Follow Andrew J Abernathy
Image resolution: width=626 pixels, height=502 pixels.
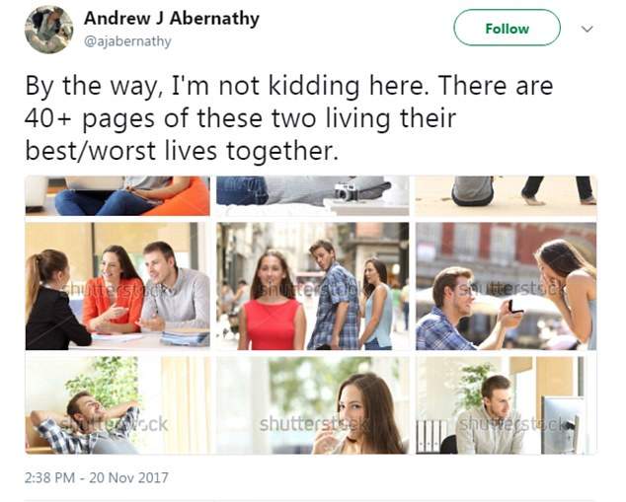click(508, 28)
